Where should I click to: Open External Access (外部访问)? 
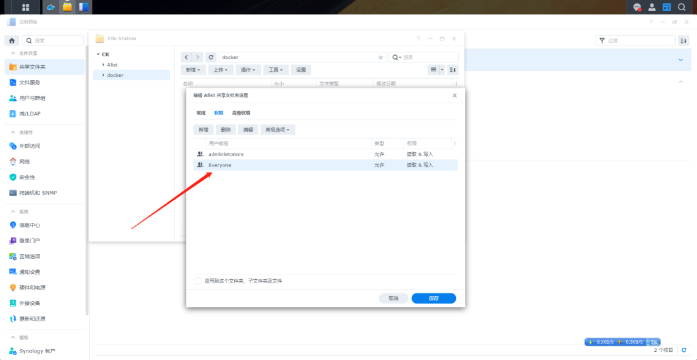pyautogui.click(x=44, y=146)
